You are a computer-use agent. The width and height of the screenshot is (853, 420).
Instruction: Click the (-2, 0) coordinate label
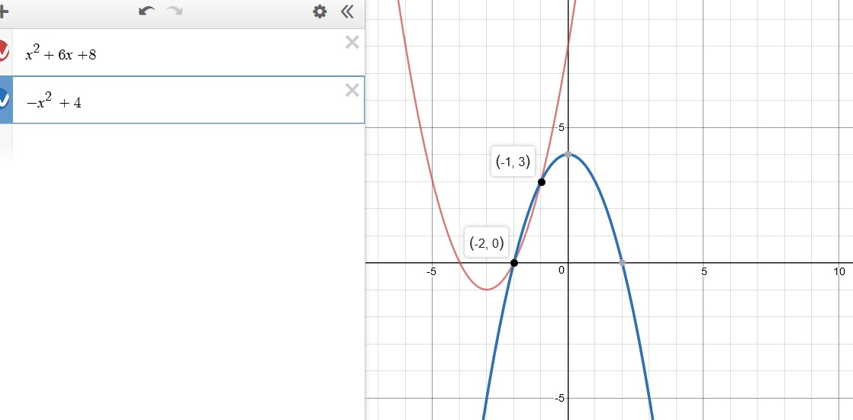point(486,243)
